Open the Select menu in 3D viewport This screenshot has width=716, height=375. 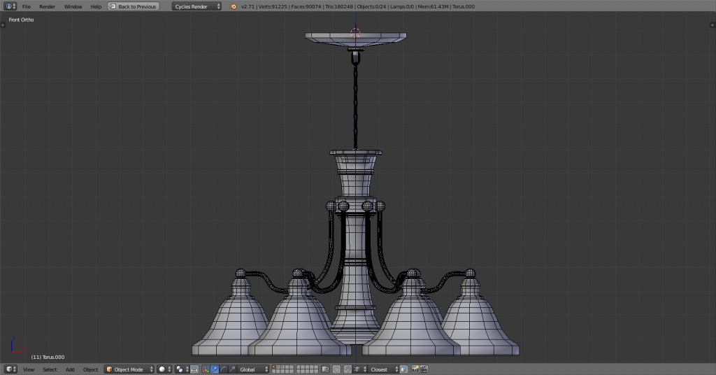(50, 369)
